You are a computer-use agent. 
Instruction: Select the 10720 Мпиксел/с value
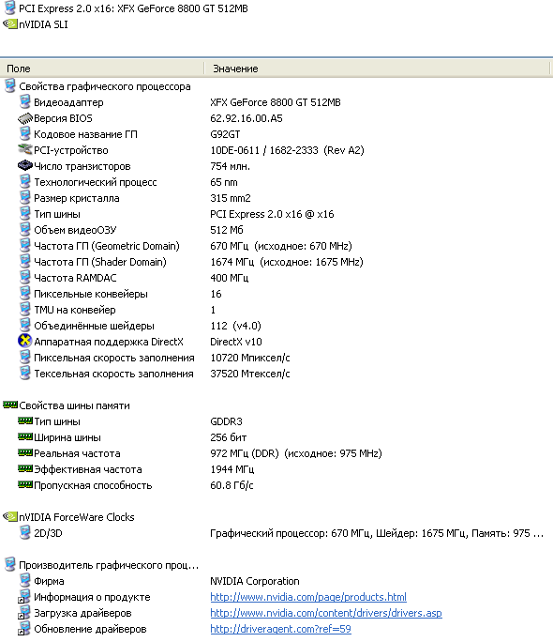249,358
